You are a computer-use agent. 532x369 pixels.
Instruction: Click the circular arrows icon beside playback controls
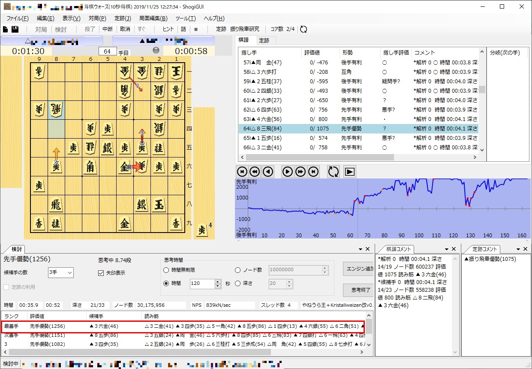333,172
